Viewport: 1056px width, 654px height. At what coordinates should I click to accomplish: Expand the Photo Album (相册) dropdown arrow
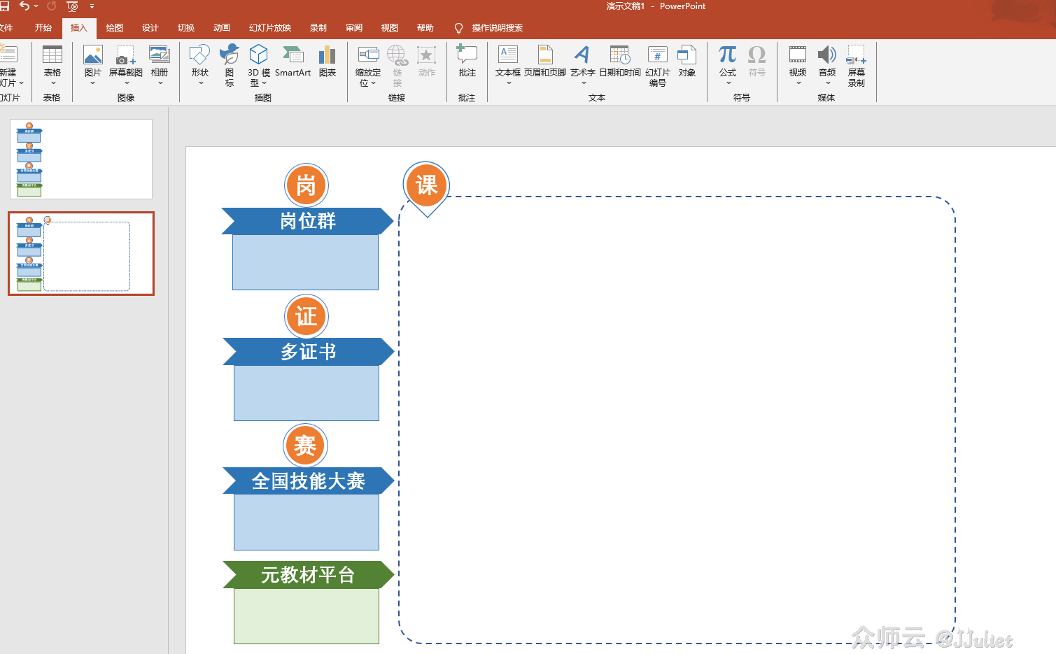160,83
